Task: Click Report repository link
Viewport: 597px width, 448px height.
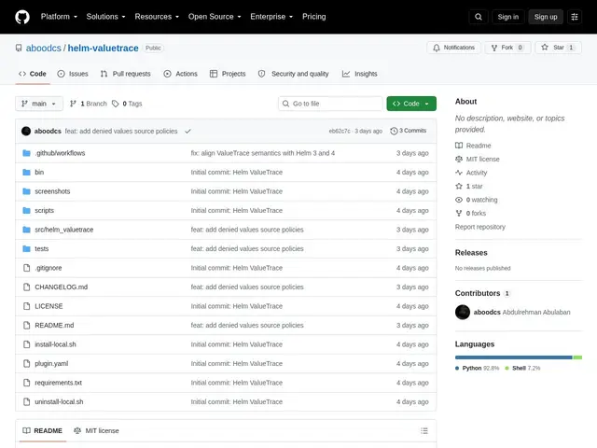Action: click(x=479, y=227)
